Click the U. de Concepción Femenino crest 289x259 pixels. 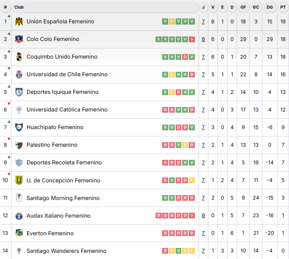19,180
